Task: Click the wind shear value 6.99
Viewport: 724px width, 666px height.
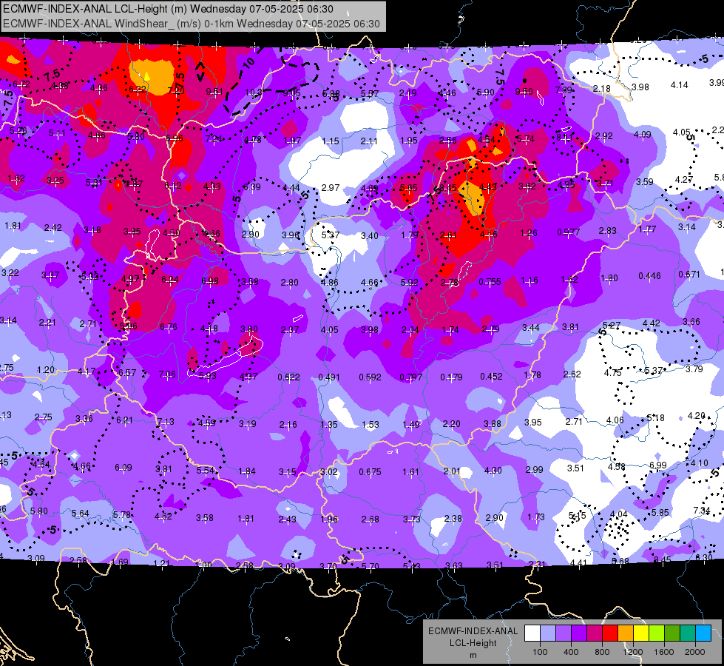Action: (658, 465)
